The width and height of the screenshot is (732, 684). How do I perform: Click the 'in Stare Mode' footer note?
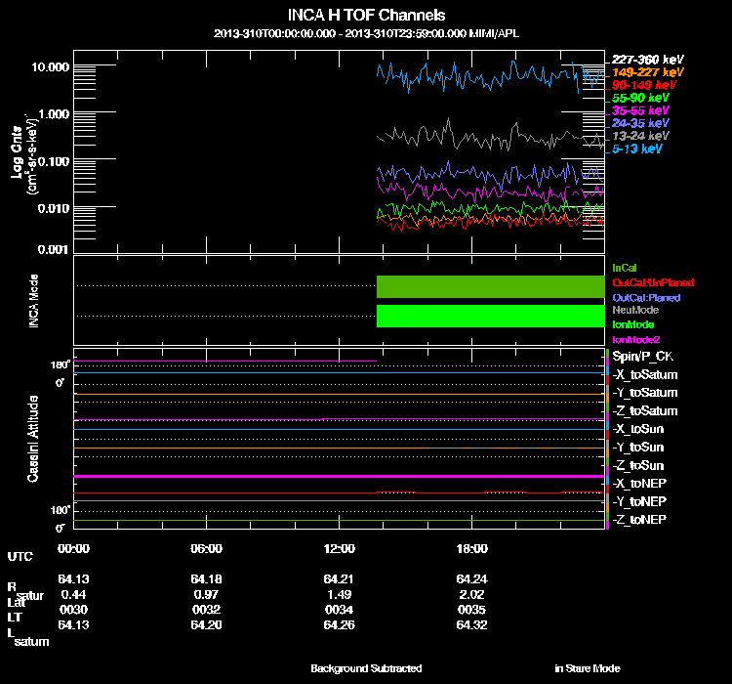coord(588,668)
